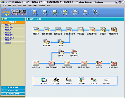
Task: Open the 报表 menu in menu bar
Action: pyautogui.click(x=30, y=6)
